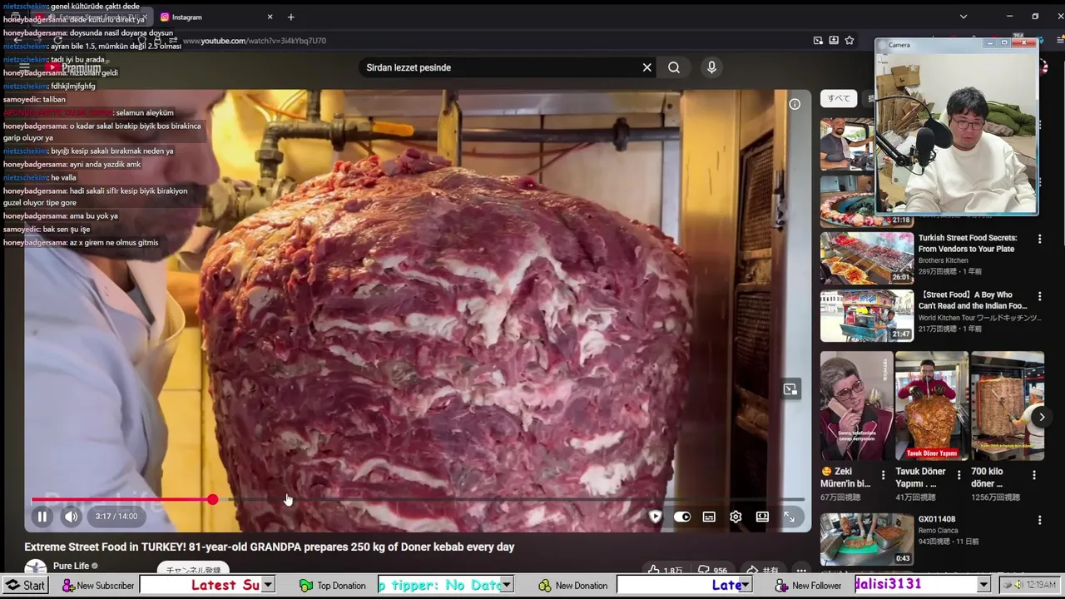Click the picture-in-picture overlay icon on video
The height and width of the screenshot is (599, 1065).
790,389
